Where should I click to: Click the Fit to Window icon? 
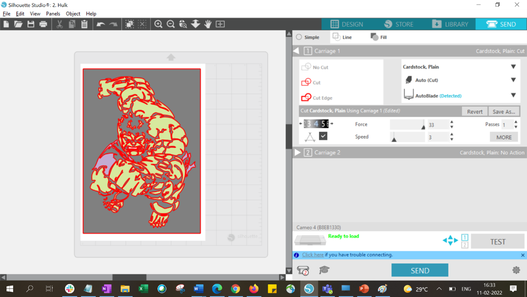220,24
